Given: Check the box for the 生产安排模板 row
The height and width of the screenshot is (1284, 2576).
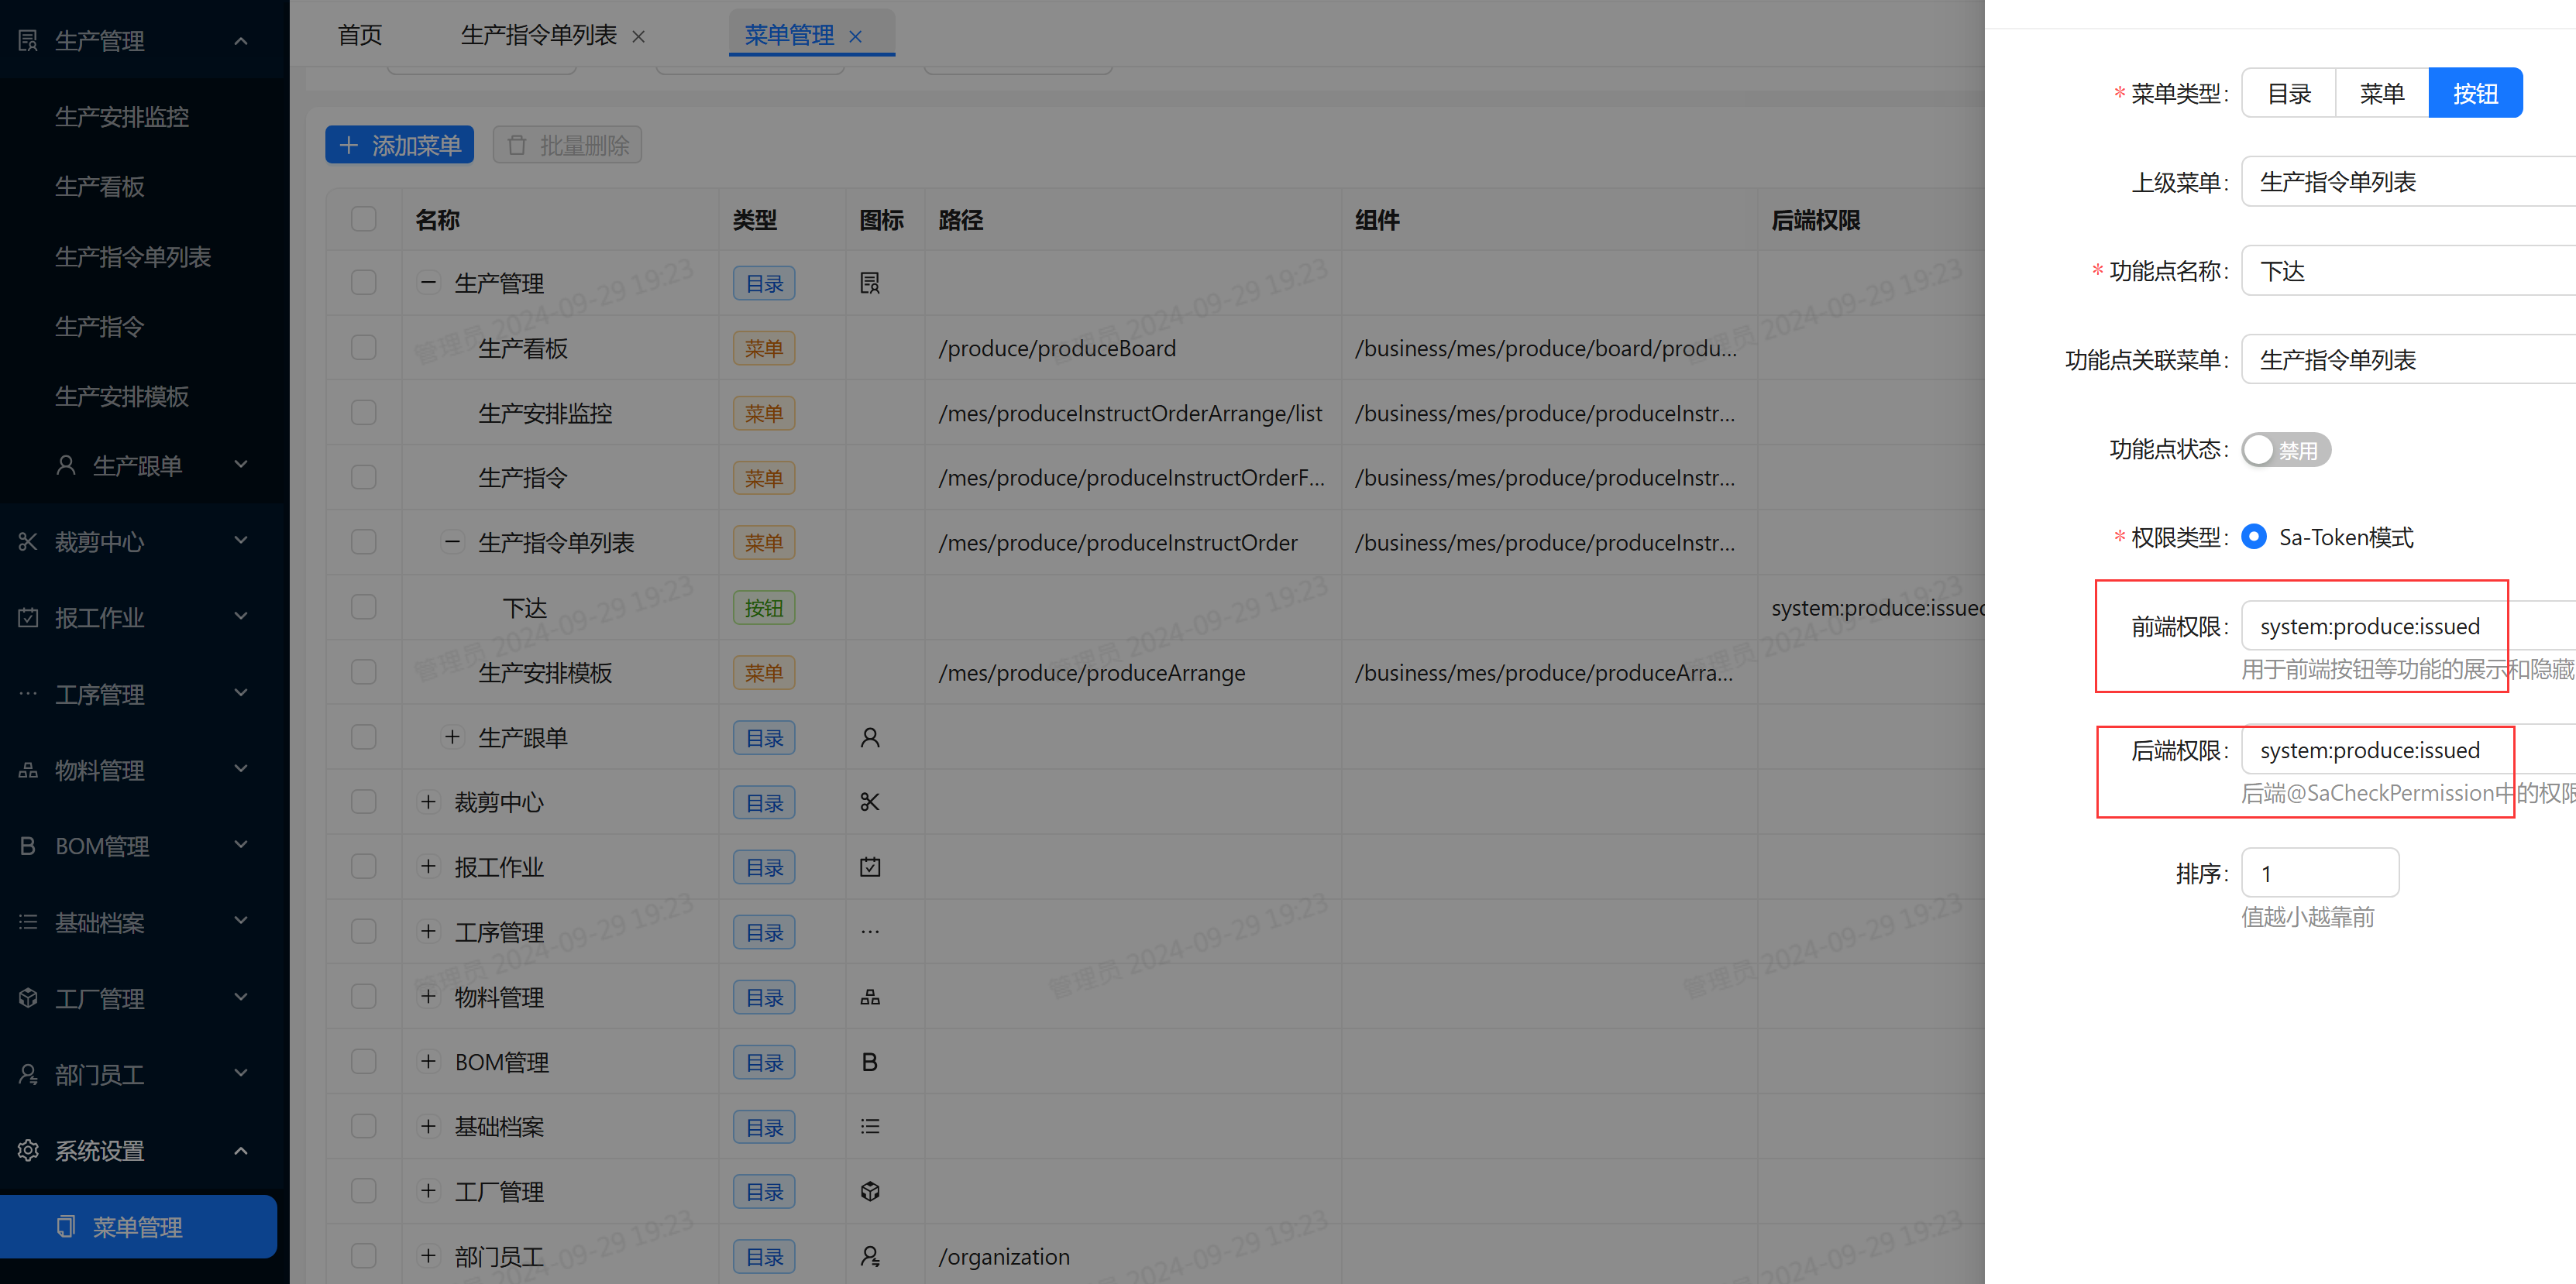Looking at the screenshot, I should coord(364,672).
